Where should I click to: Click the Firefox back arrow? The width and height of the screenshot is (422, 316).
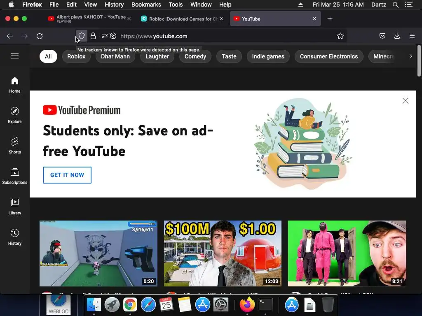(10, 36)
